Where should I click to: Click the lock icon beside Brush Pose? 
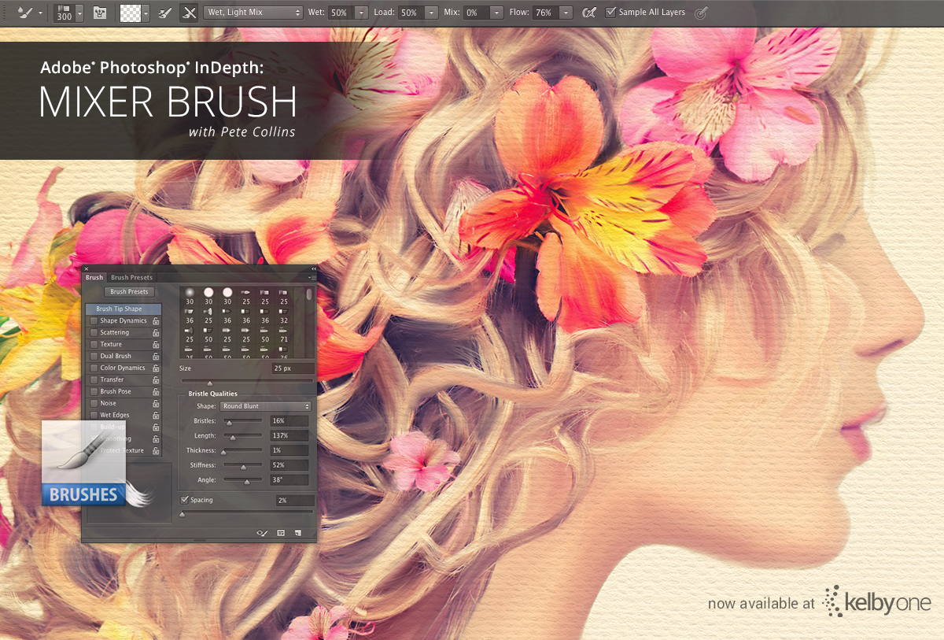[156, 392]
